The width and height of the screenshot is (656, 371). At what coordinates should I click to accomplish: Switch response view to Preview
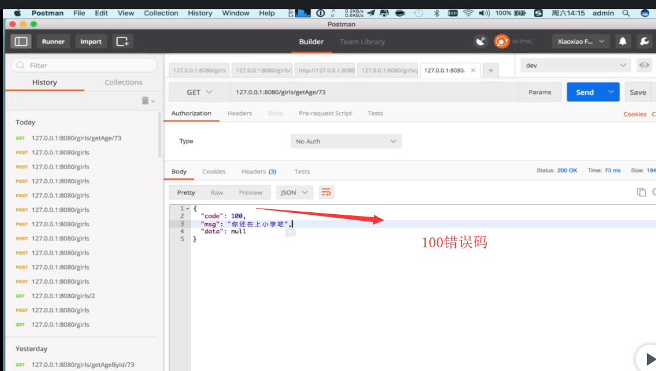[x=251, y=192]
